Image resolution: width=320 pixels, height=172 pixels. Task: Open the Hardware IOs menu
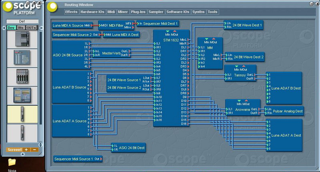pyautogui.click(x=91, y=12)
